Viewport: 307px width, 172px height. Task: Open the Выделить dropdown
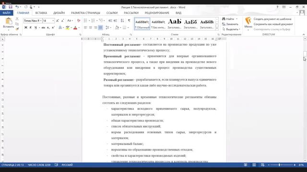(x=231, y=29)
